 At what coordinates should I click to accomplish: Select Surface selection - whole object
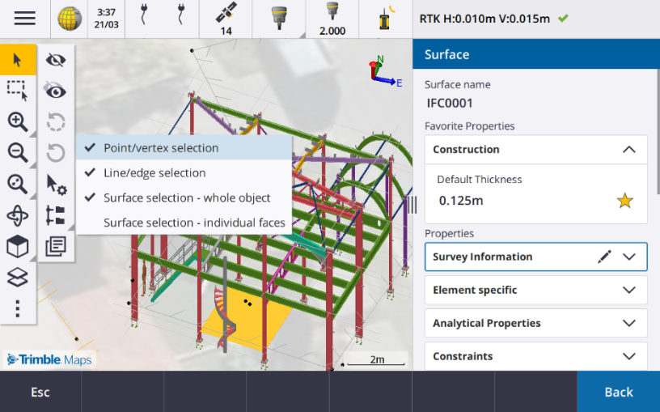click(186, 198)
